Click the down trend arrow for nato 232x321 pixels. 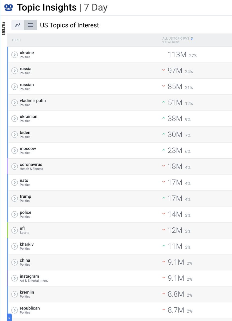(163, 182)
